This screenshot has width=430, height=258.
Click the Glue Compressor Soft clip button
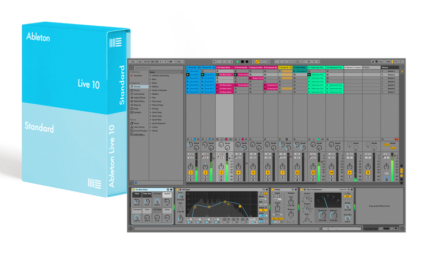tap(347, 196)
